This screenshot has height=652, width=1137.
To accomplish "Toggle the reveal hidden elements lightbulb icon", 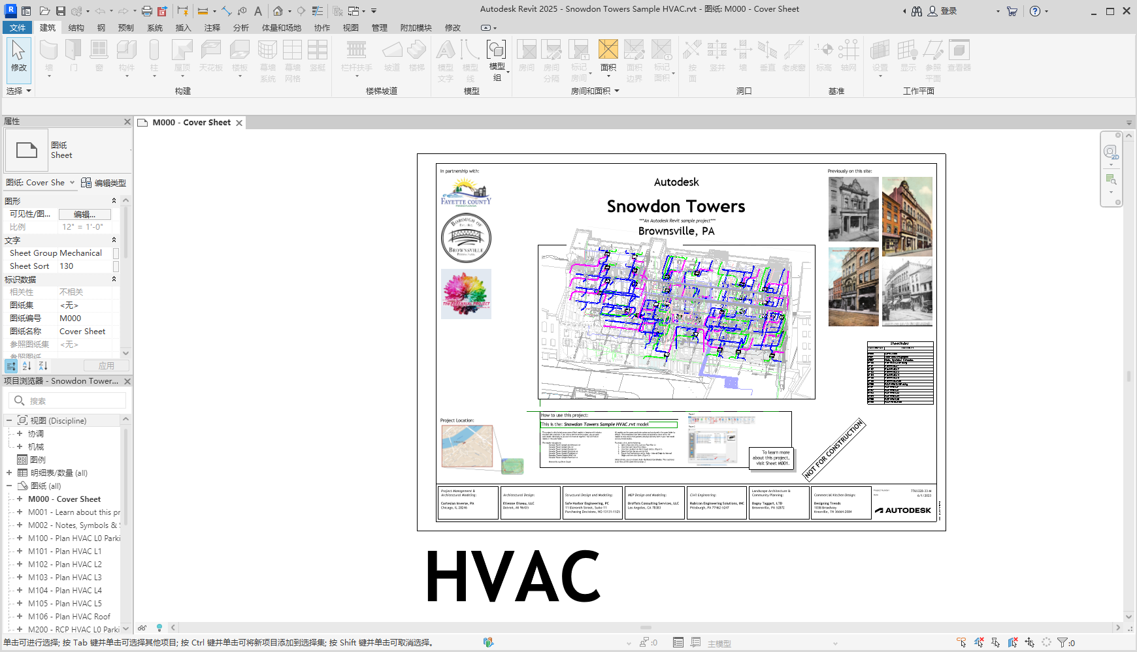I will tap(159, 628).
